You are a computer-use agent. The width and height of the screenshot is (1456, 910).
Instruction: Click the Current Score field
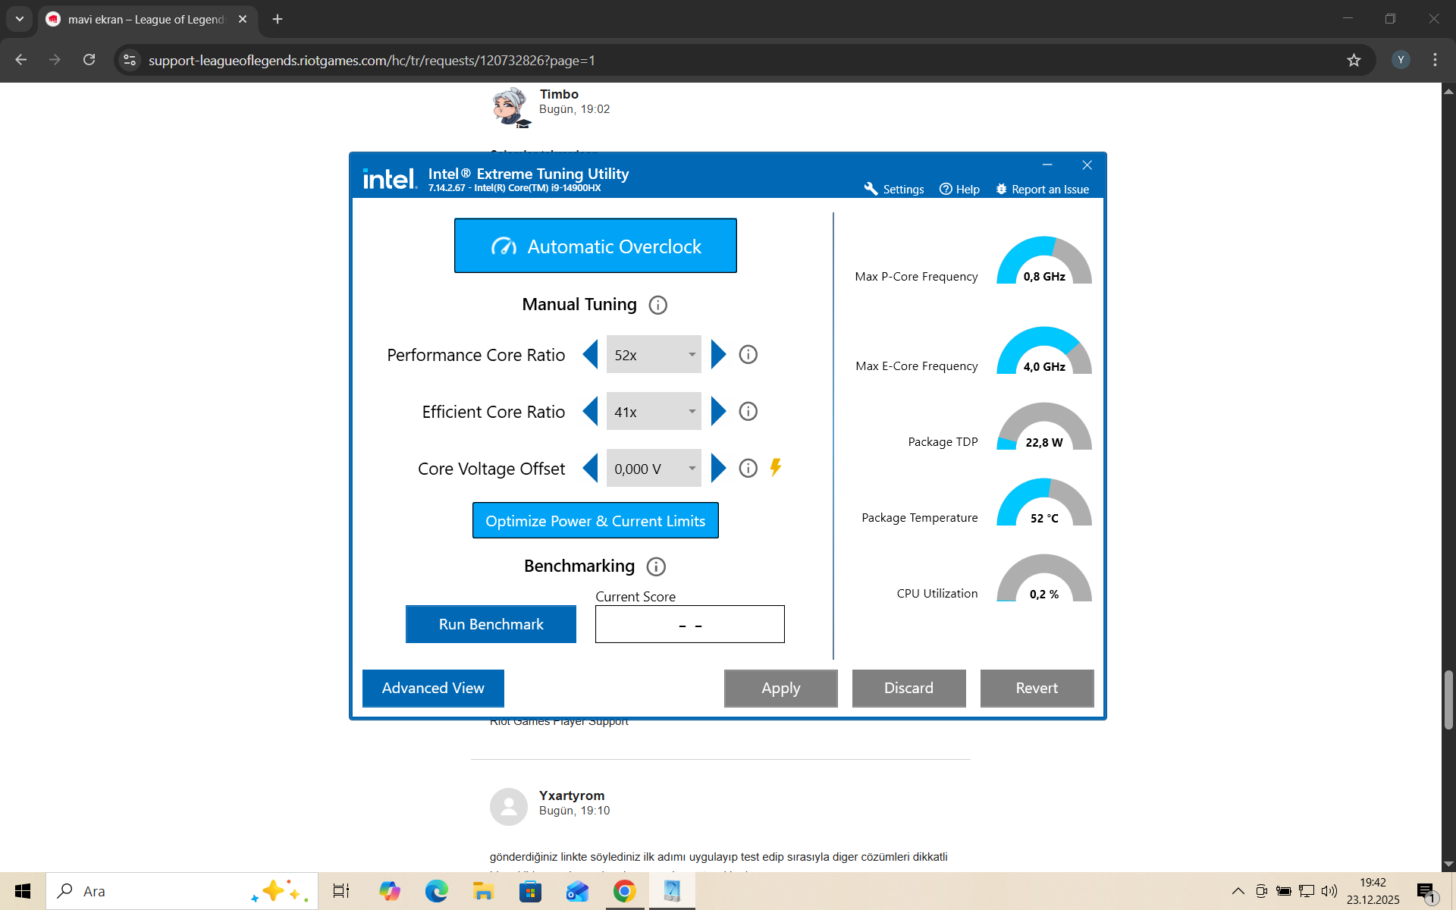(x=690, y=624)
